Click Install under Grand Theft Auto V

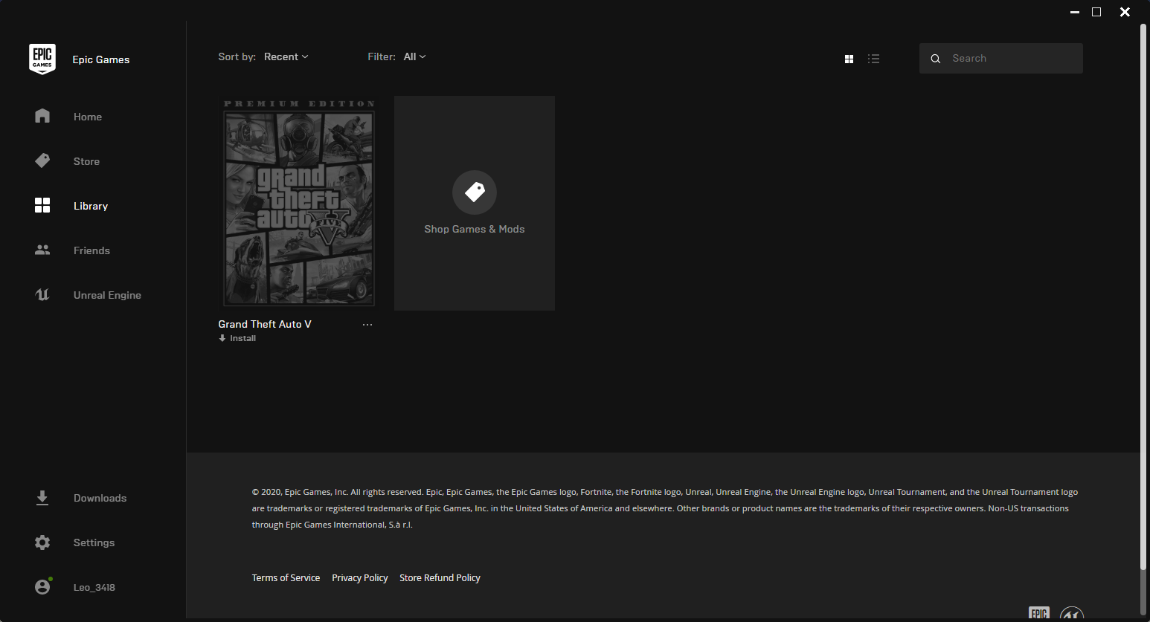click(x=242, y=338)
